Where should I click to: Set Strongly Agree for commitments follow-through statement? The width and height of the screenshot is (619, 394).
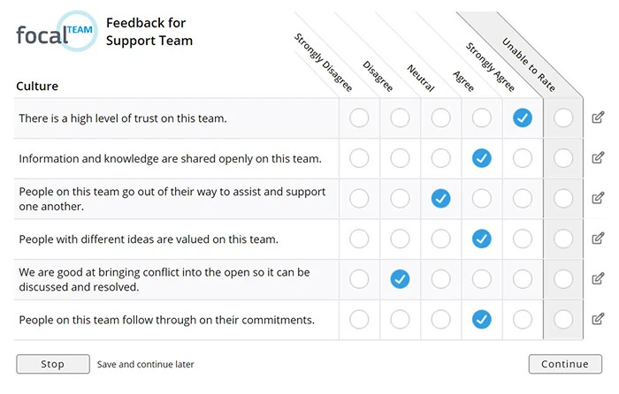point(523,319)
